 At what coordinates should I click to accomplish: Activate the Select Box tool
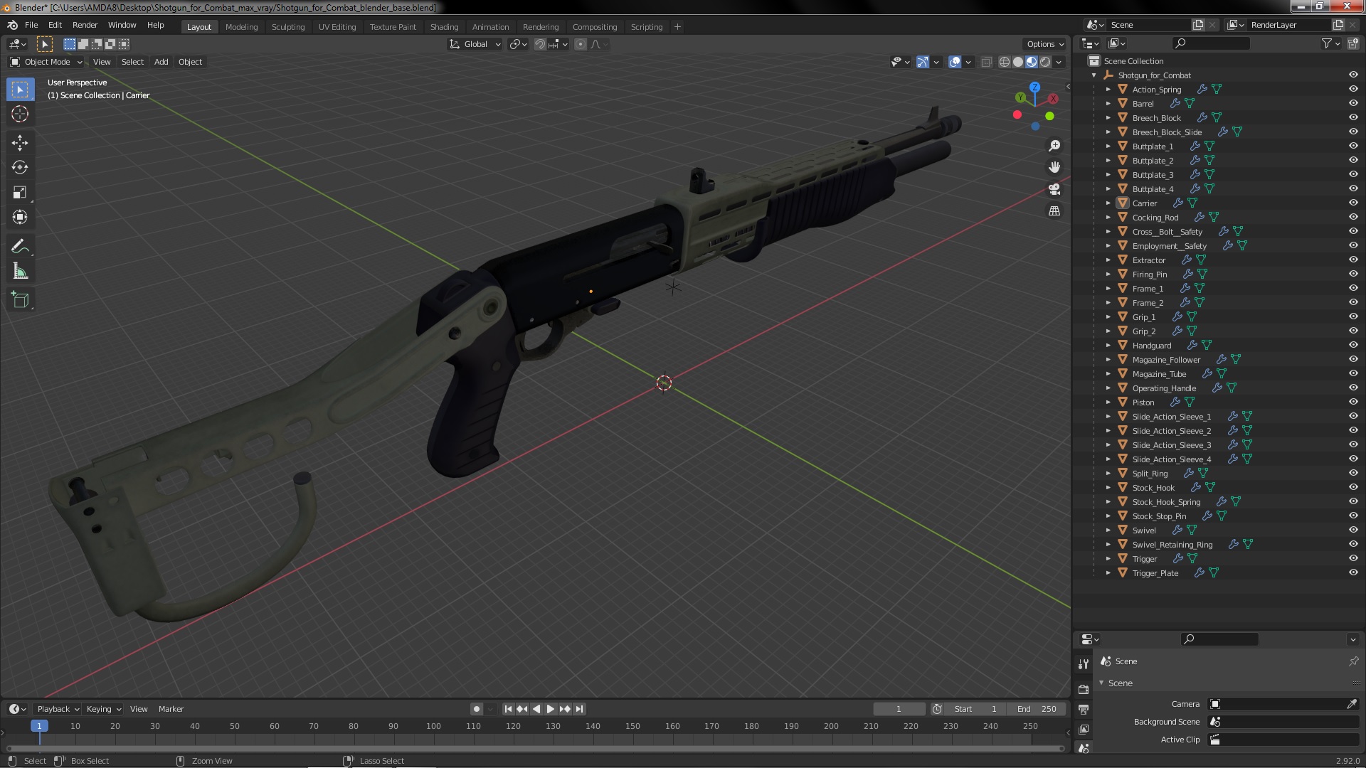20,89
